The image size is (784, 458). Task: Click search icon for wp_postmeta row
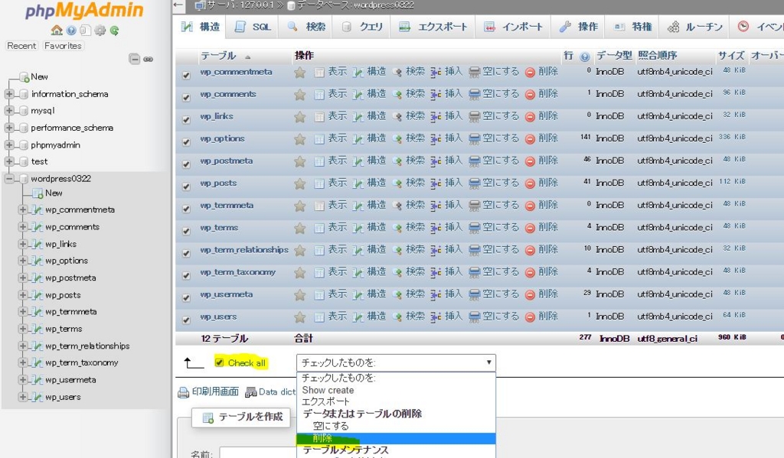click(x=397, y=161)
